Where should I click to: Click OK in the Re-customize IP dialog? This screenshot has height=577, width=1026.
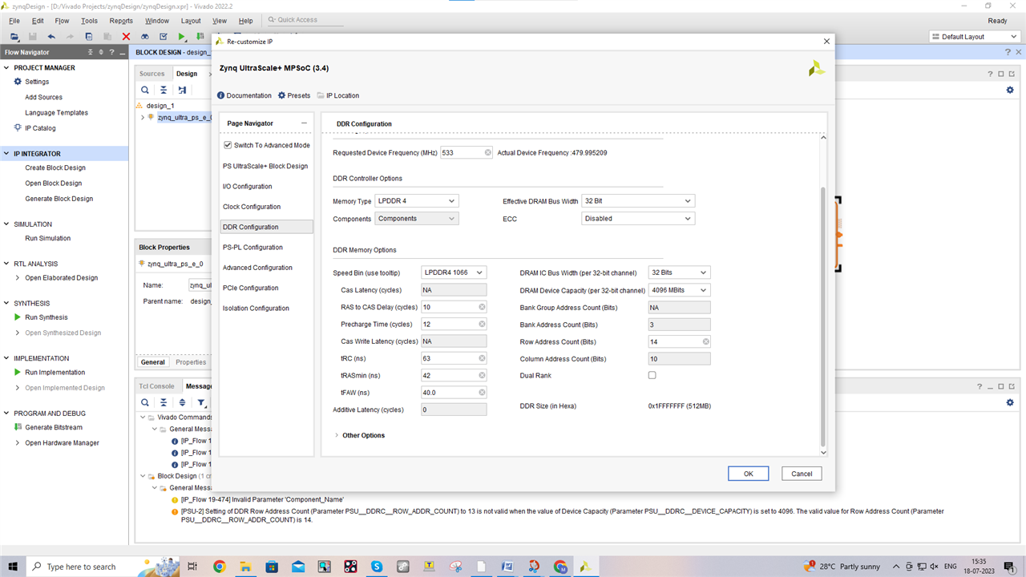pyautogui.click(x=748, y=474)
